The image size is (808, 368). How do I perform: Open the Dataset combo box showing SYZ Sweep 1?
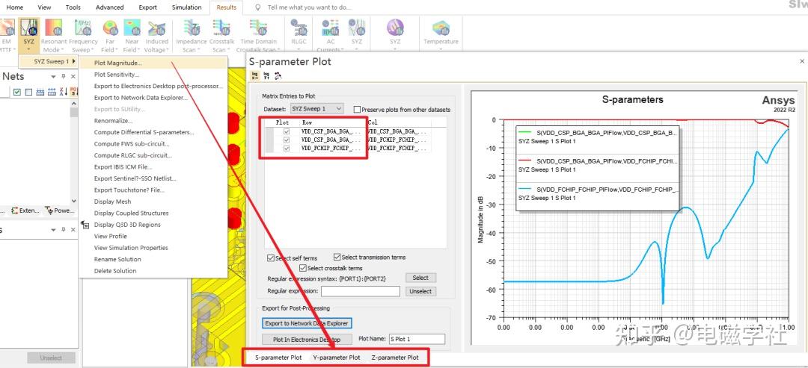316,109
